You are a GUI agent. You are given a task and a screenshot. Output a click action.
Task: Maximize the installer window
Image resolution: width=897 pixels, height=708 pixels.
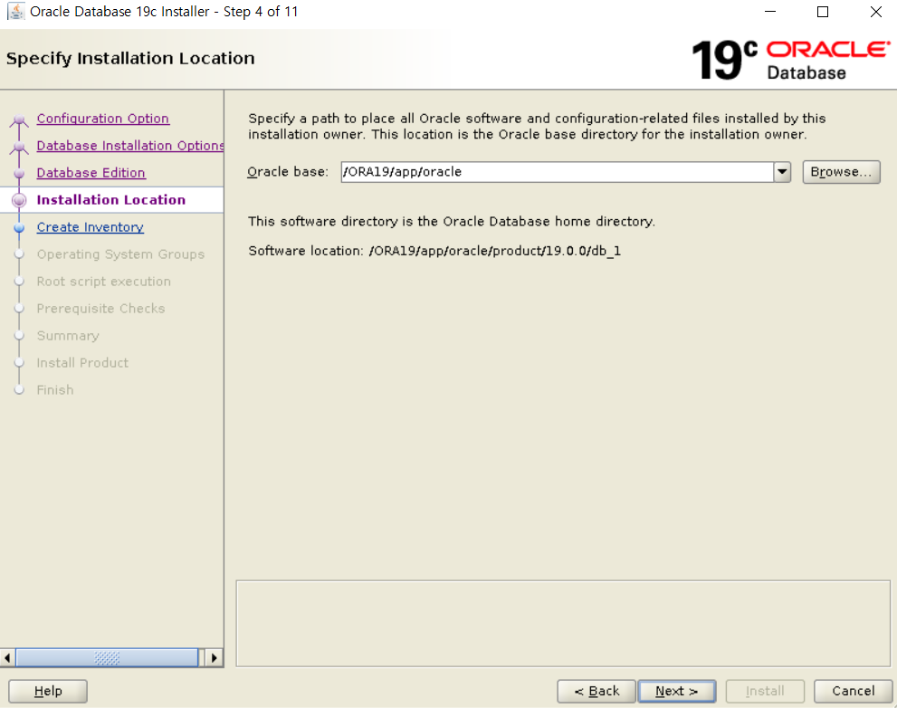[x=823, y=12]
